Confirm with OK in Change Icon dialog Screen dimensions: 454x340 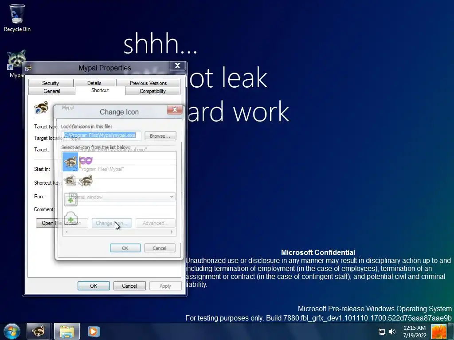(125, 248)
